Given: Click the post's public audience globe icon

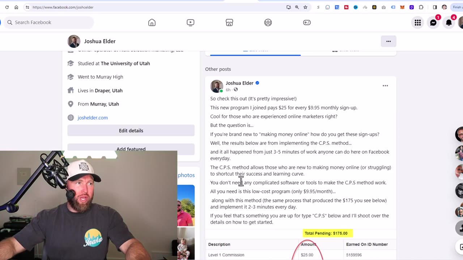Looking at the screenshot, I should pyautogui.click(x=236, y=90).
